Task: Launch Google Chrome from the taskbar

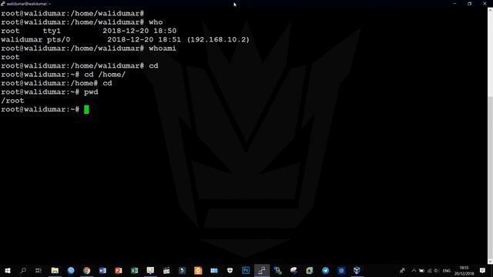Action: [x=87, y=270]
